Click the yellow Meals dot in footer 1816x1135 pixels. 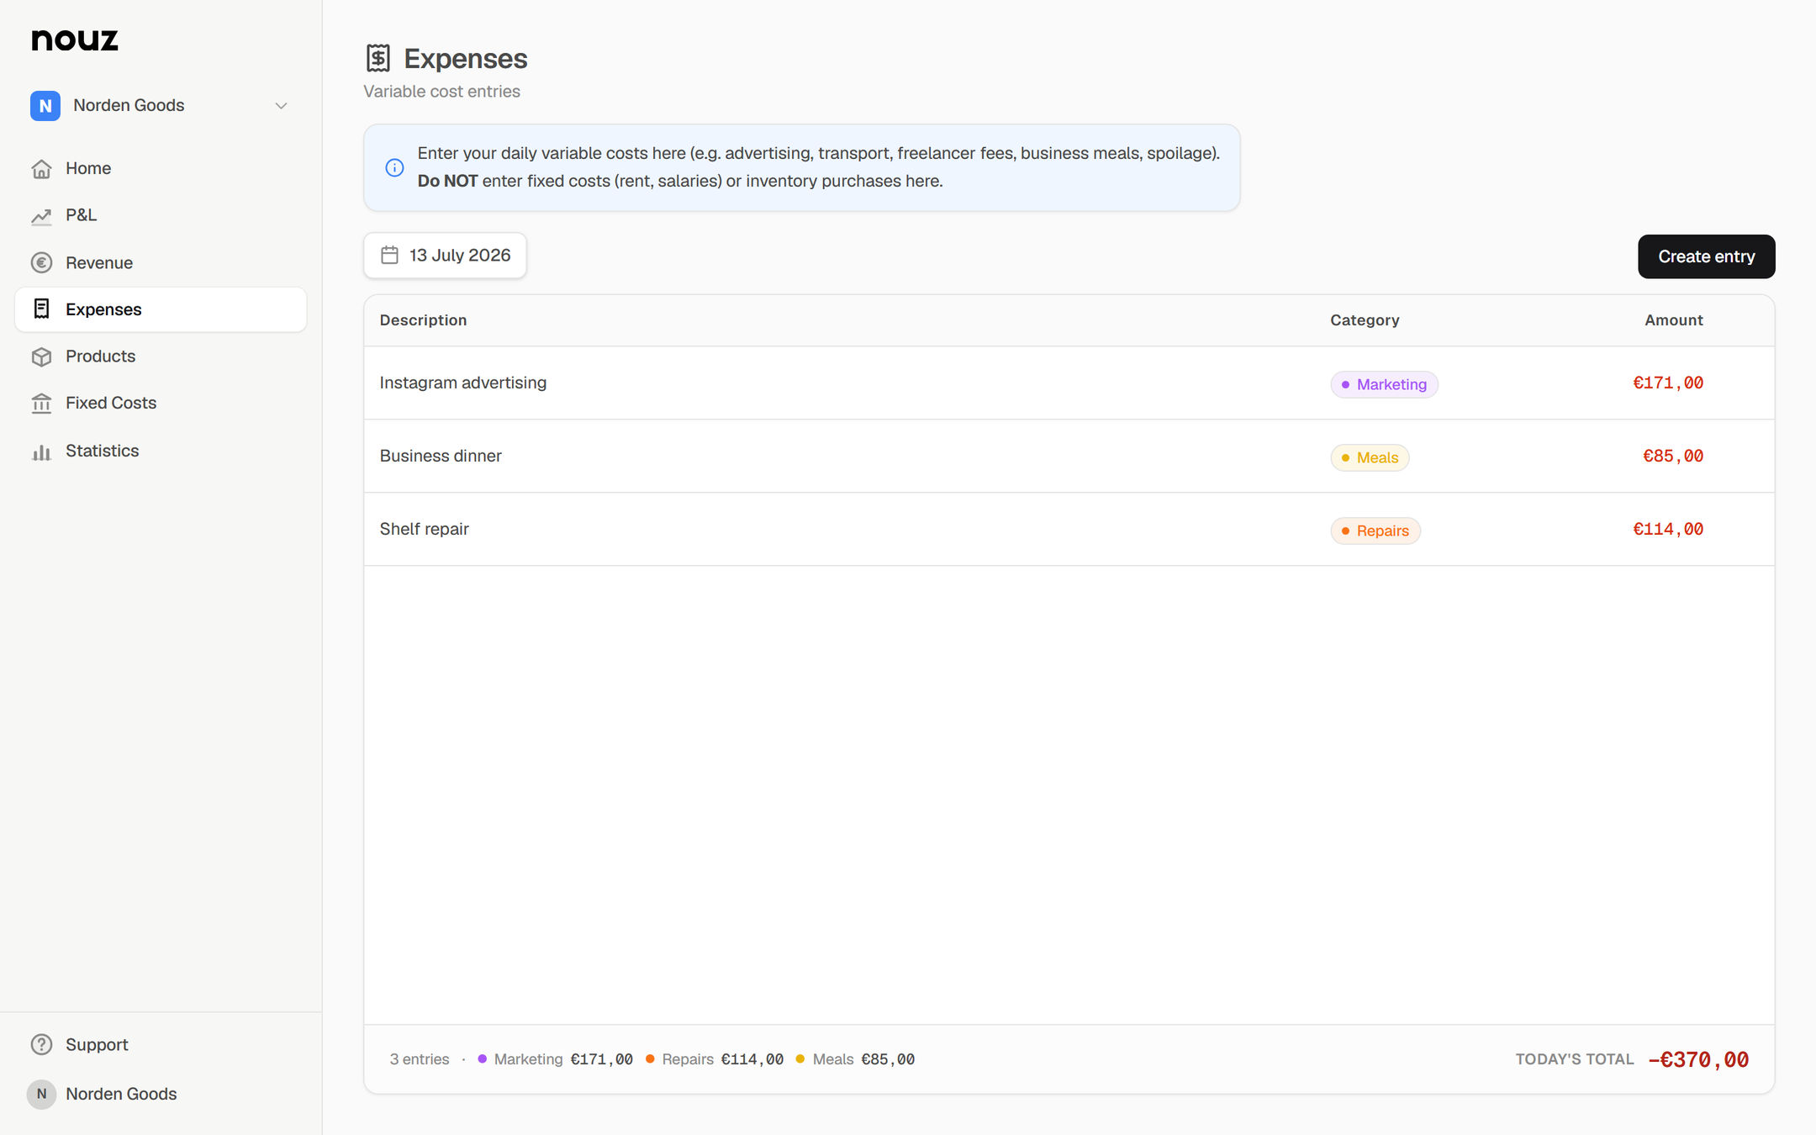click(800, 1059)
